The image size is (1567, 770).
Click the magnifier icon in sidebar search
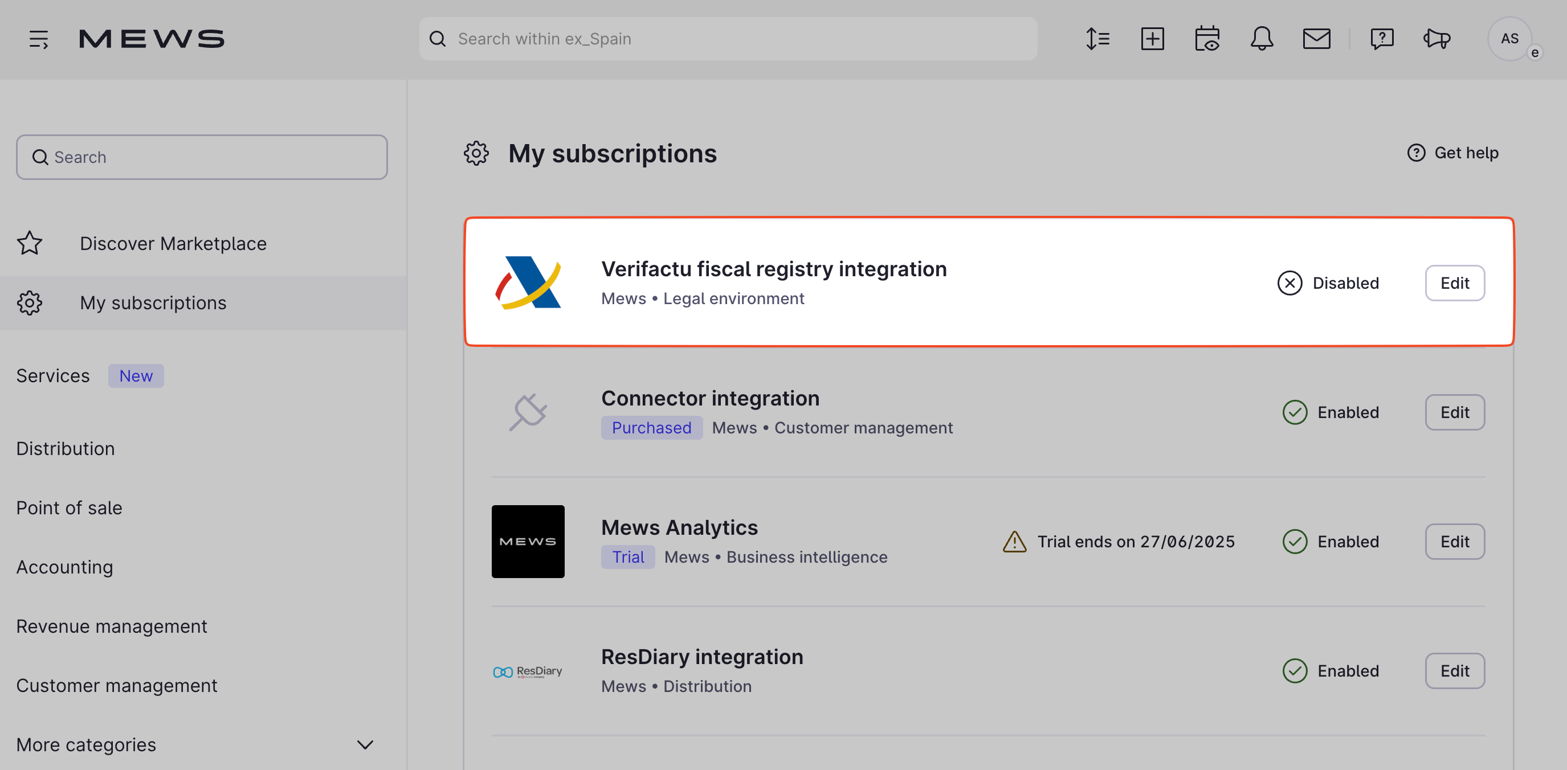pyautogui.click(x=40, y=158)
